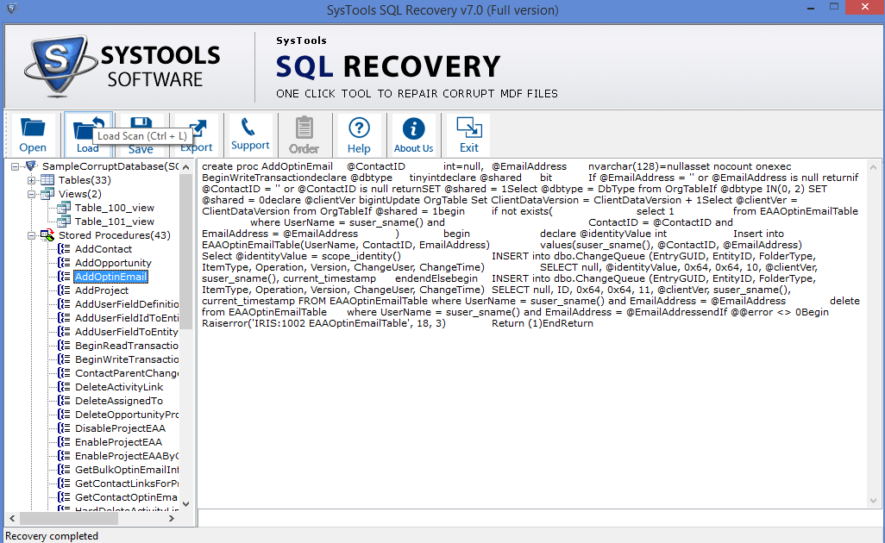Screen dimensions: 885x543
Task: Select the Table_101_view item
Action: click(115, 222)
